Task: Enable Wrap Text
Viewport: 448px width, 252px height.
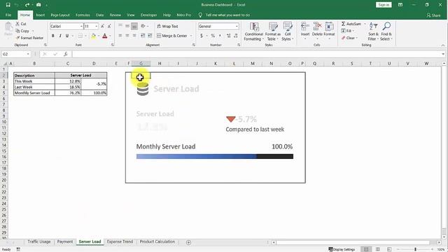Action: pyautogui.click(x=168, y=27)
